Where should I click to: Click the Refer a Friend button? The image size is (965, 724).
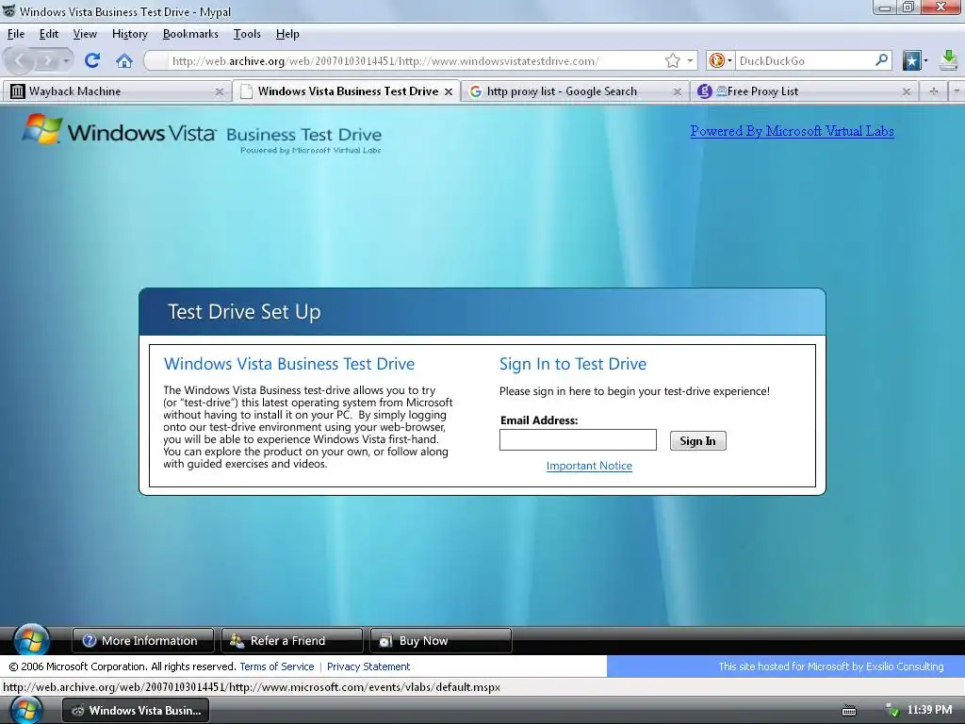coord(292,640)
